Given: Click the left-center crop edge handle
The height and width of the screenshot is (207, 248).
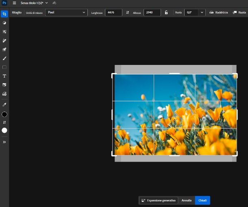Looking at the screenshot, I should [x=112, y=114].
